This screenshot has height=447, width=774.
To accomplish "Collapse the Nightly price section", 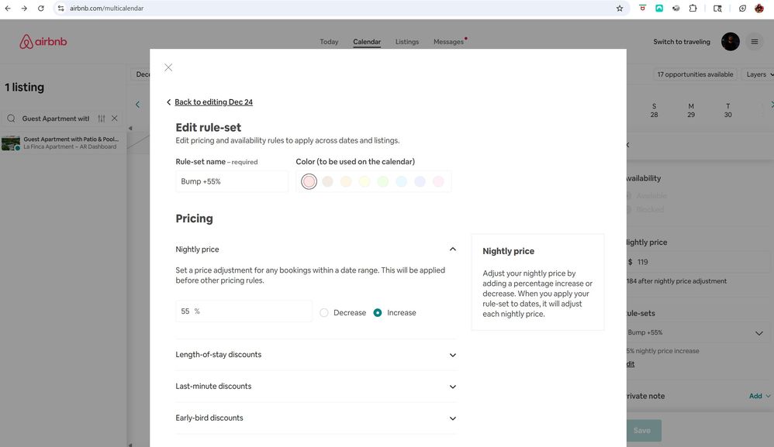I will tap(453, 249).
